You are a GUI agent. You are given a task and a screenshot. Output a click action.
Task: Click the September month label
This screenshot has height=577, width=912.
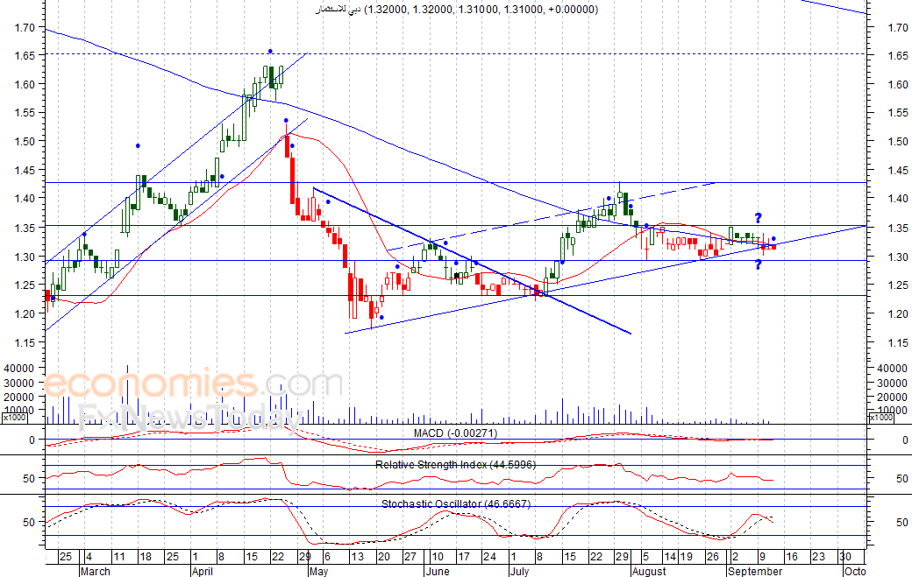pos(755,571)
